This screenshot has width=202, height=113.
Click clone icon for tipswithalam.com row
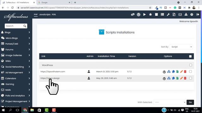173,72
